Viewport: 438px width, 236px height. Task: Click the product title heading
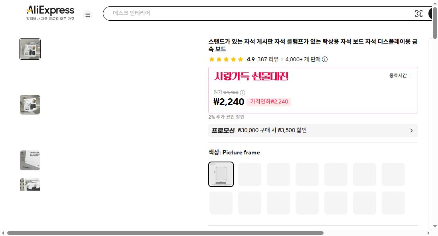[x=312, y=45]
